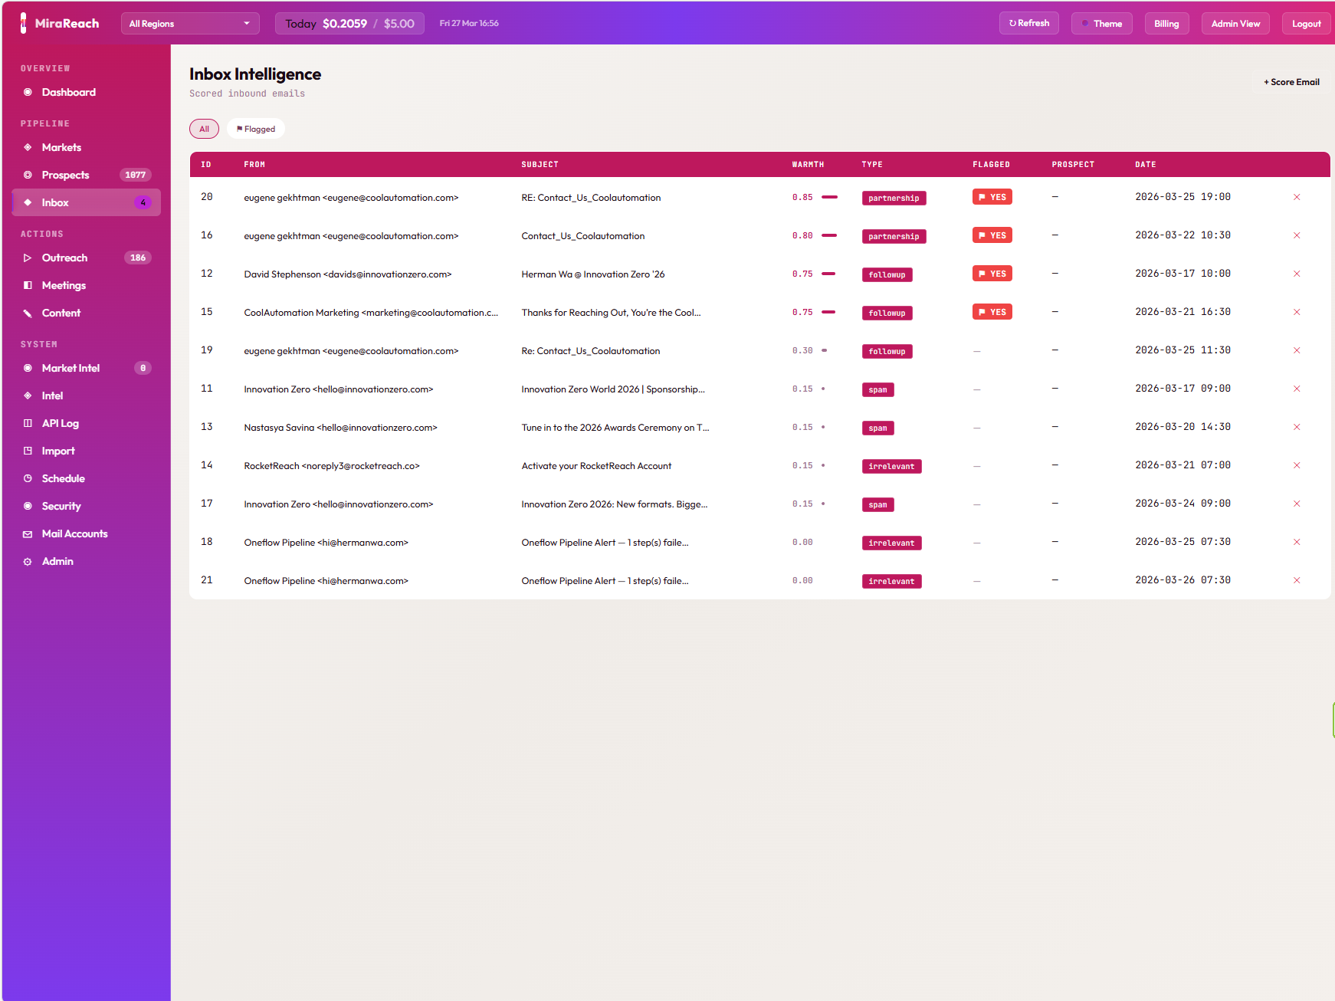Open the Security system page

61,506
